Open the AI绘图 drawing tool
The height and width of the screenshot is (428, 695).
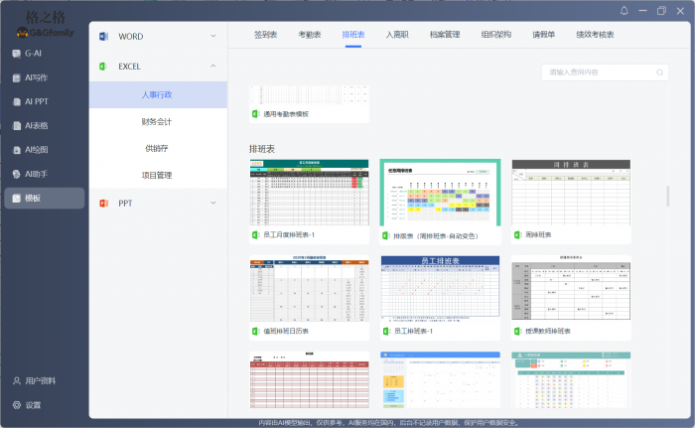click(x=37, y=150)
